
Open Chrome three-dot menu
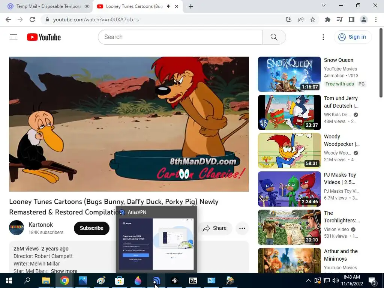(376, 19)
